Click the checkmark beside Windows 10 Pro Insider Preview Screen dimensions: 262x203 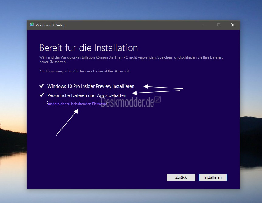tap(42, 86)
